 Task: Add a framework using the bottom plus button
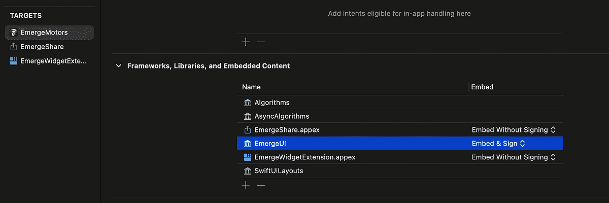(x=246, y=185)
